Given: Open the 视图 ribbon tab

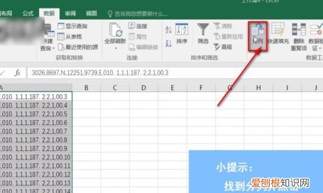Looking at the screenshot, I should click(x=92, y=13).
